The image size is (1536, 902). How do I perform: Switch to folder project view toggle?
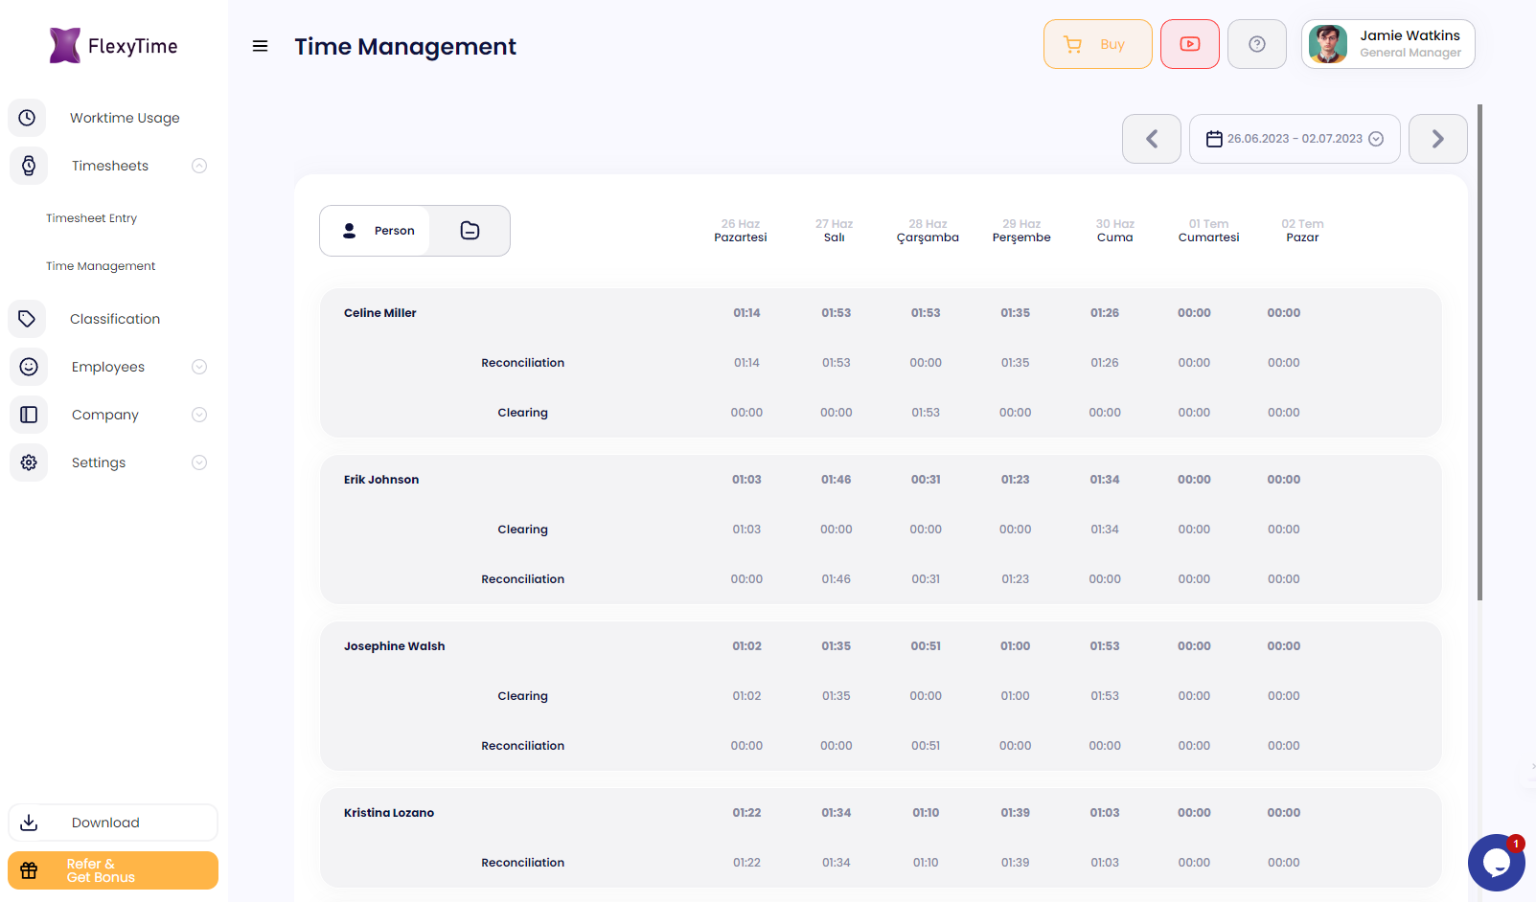tap(470, 231)
